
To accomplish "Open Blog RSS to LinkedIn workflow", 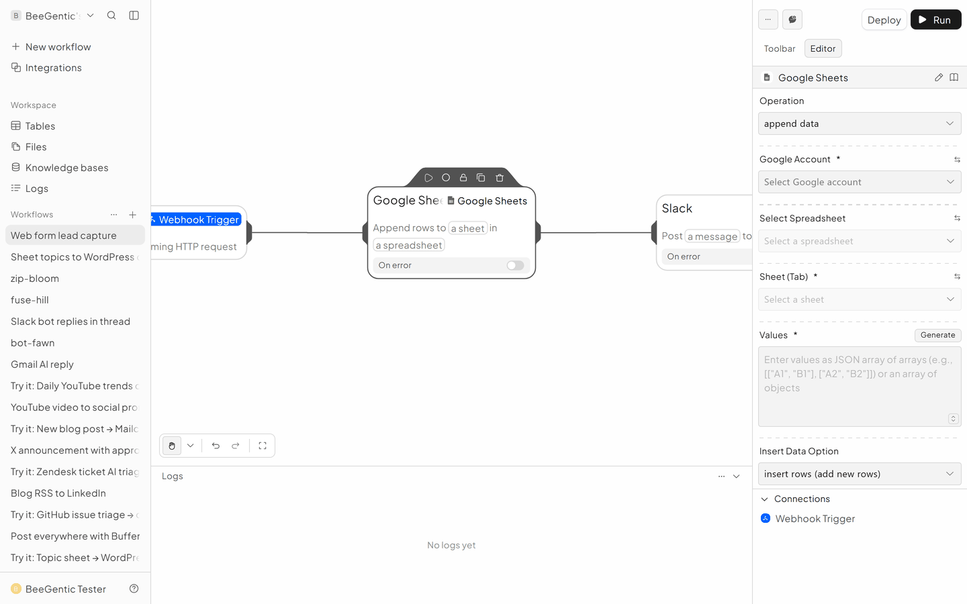I will coord(75,493).
